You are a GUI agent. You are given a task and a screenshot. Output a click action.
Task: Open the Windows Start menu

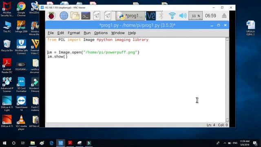click(4, 143)
